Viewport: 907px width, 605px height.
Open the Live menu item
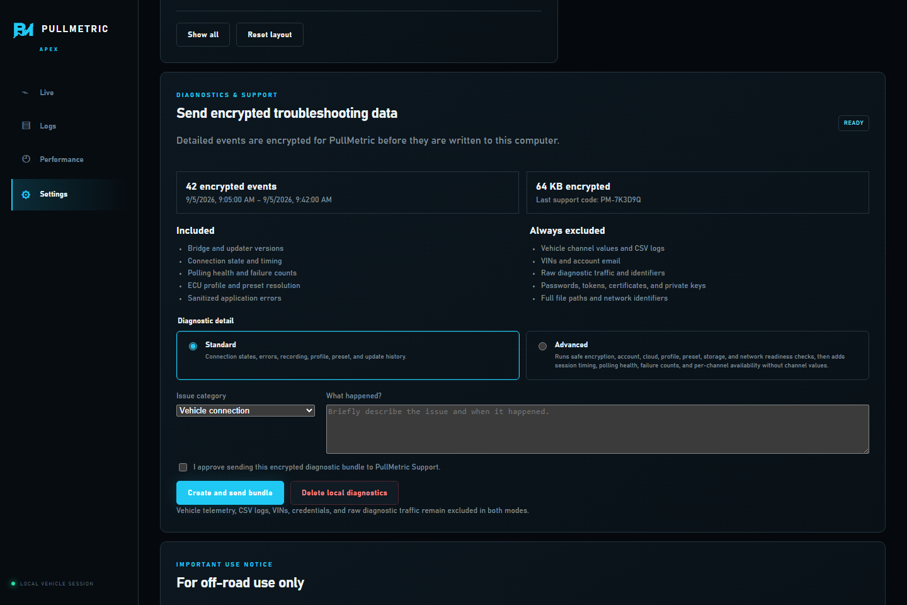click(x=68, y=93)
